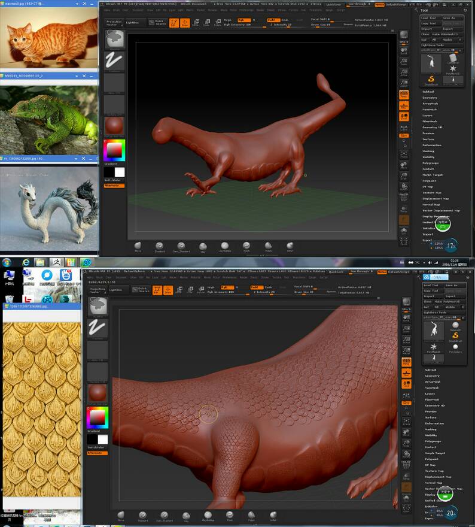This screenshot has height=527, width=475.
Task: Open the brush selector in lower ZBrush window
Action: click(98, 307)
